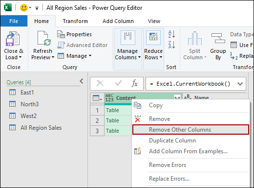254x188 pixels.
Task: Select row number 1
Action: (97, 110)
